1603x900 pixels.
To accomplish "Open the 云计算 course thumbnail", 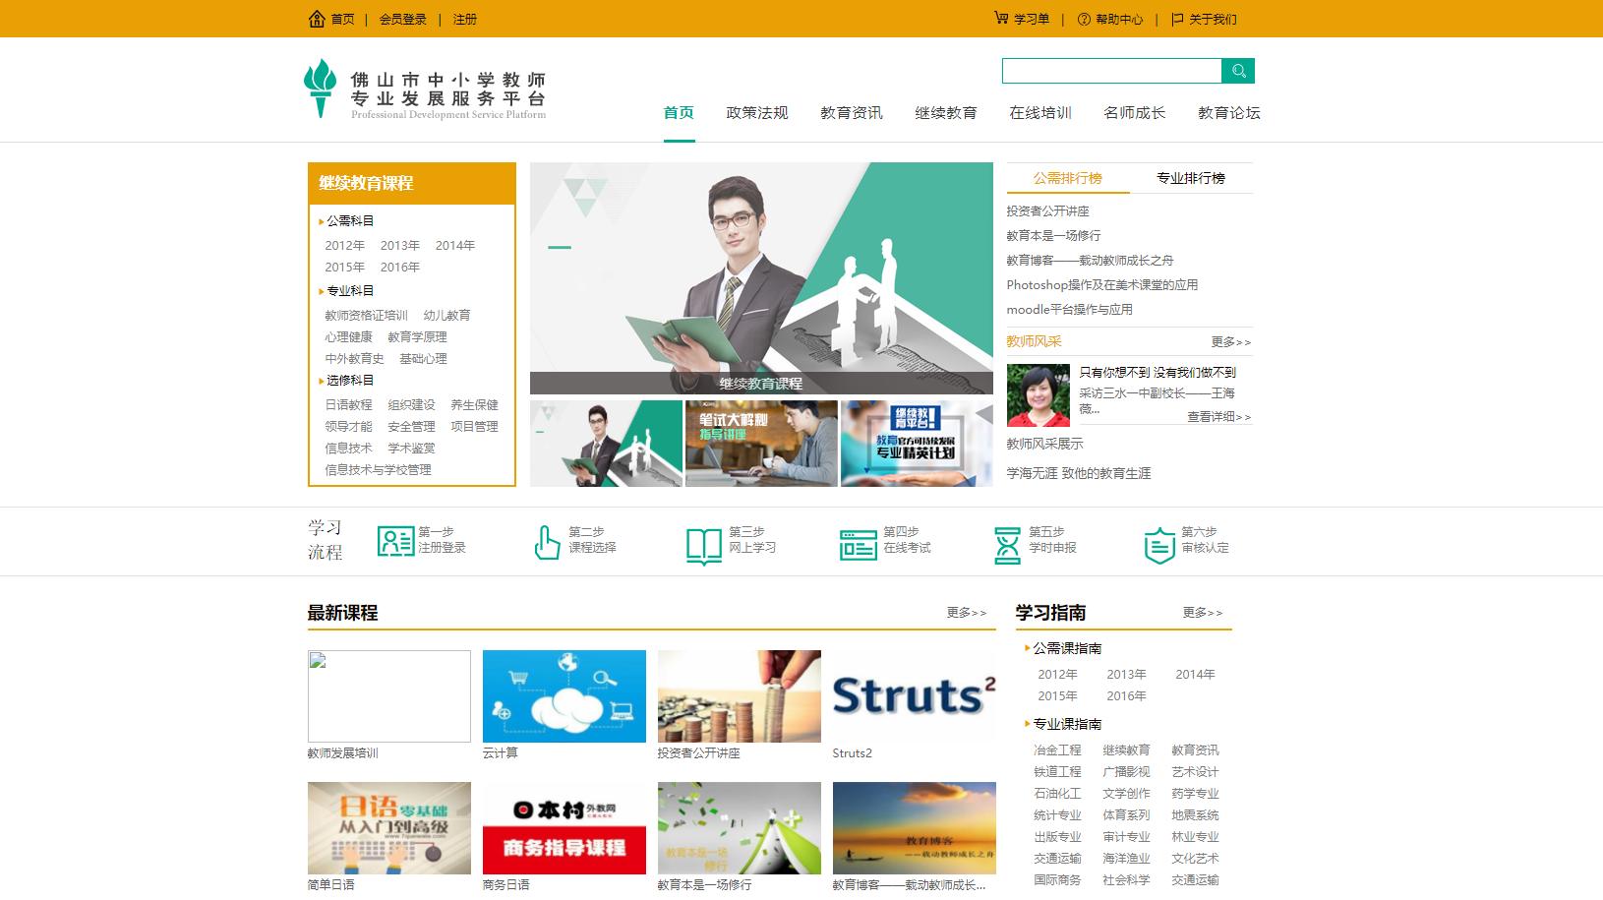I will pos(564,696).
